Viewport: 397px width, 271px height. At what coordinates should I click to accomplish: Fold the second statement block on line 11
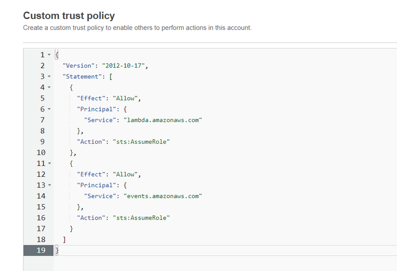click(49, 164)
